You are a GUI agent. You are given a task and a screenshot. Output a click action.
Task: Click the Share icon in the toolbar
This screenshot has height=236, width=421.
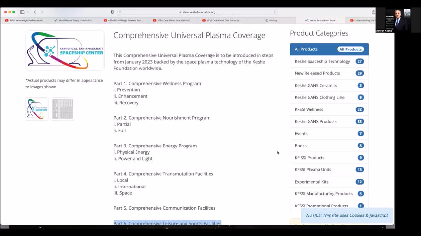click(x=373, y=12)
